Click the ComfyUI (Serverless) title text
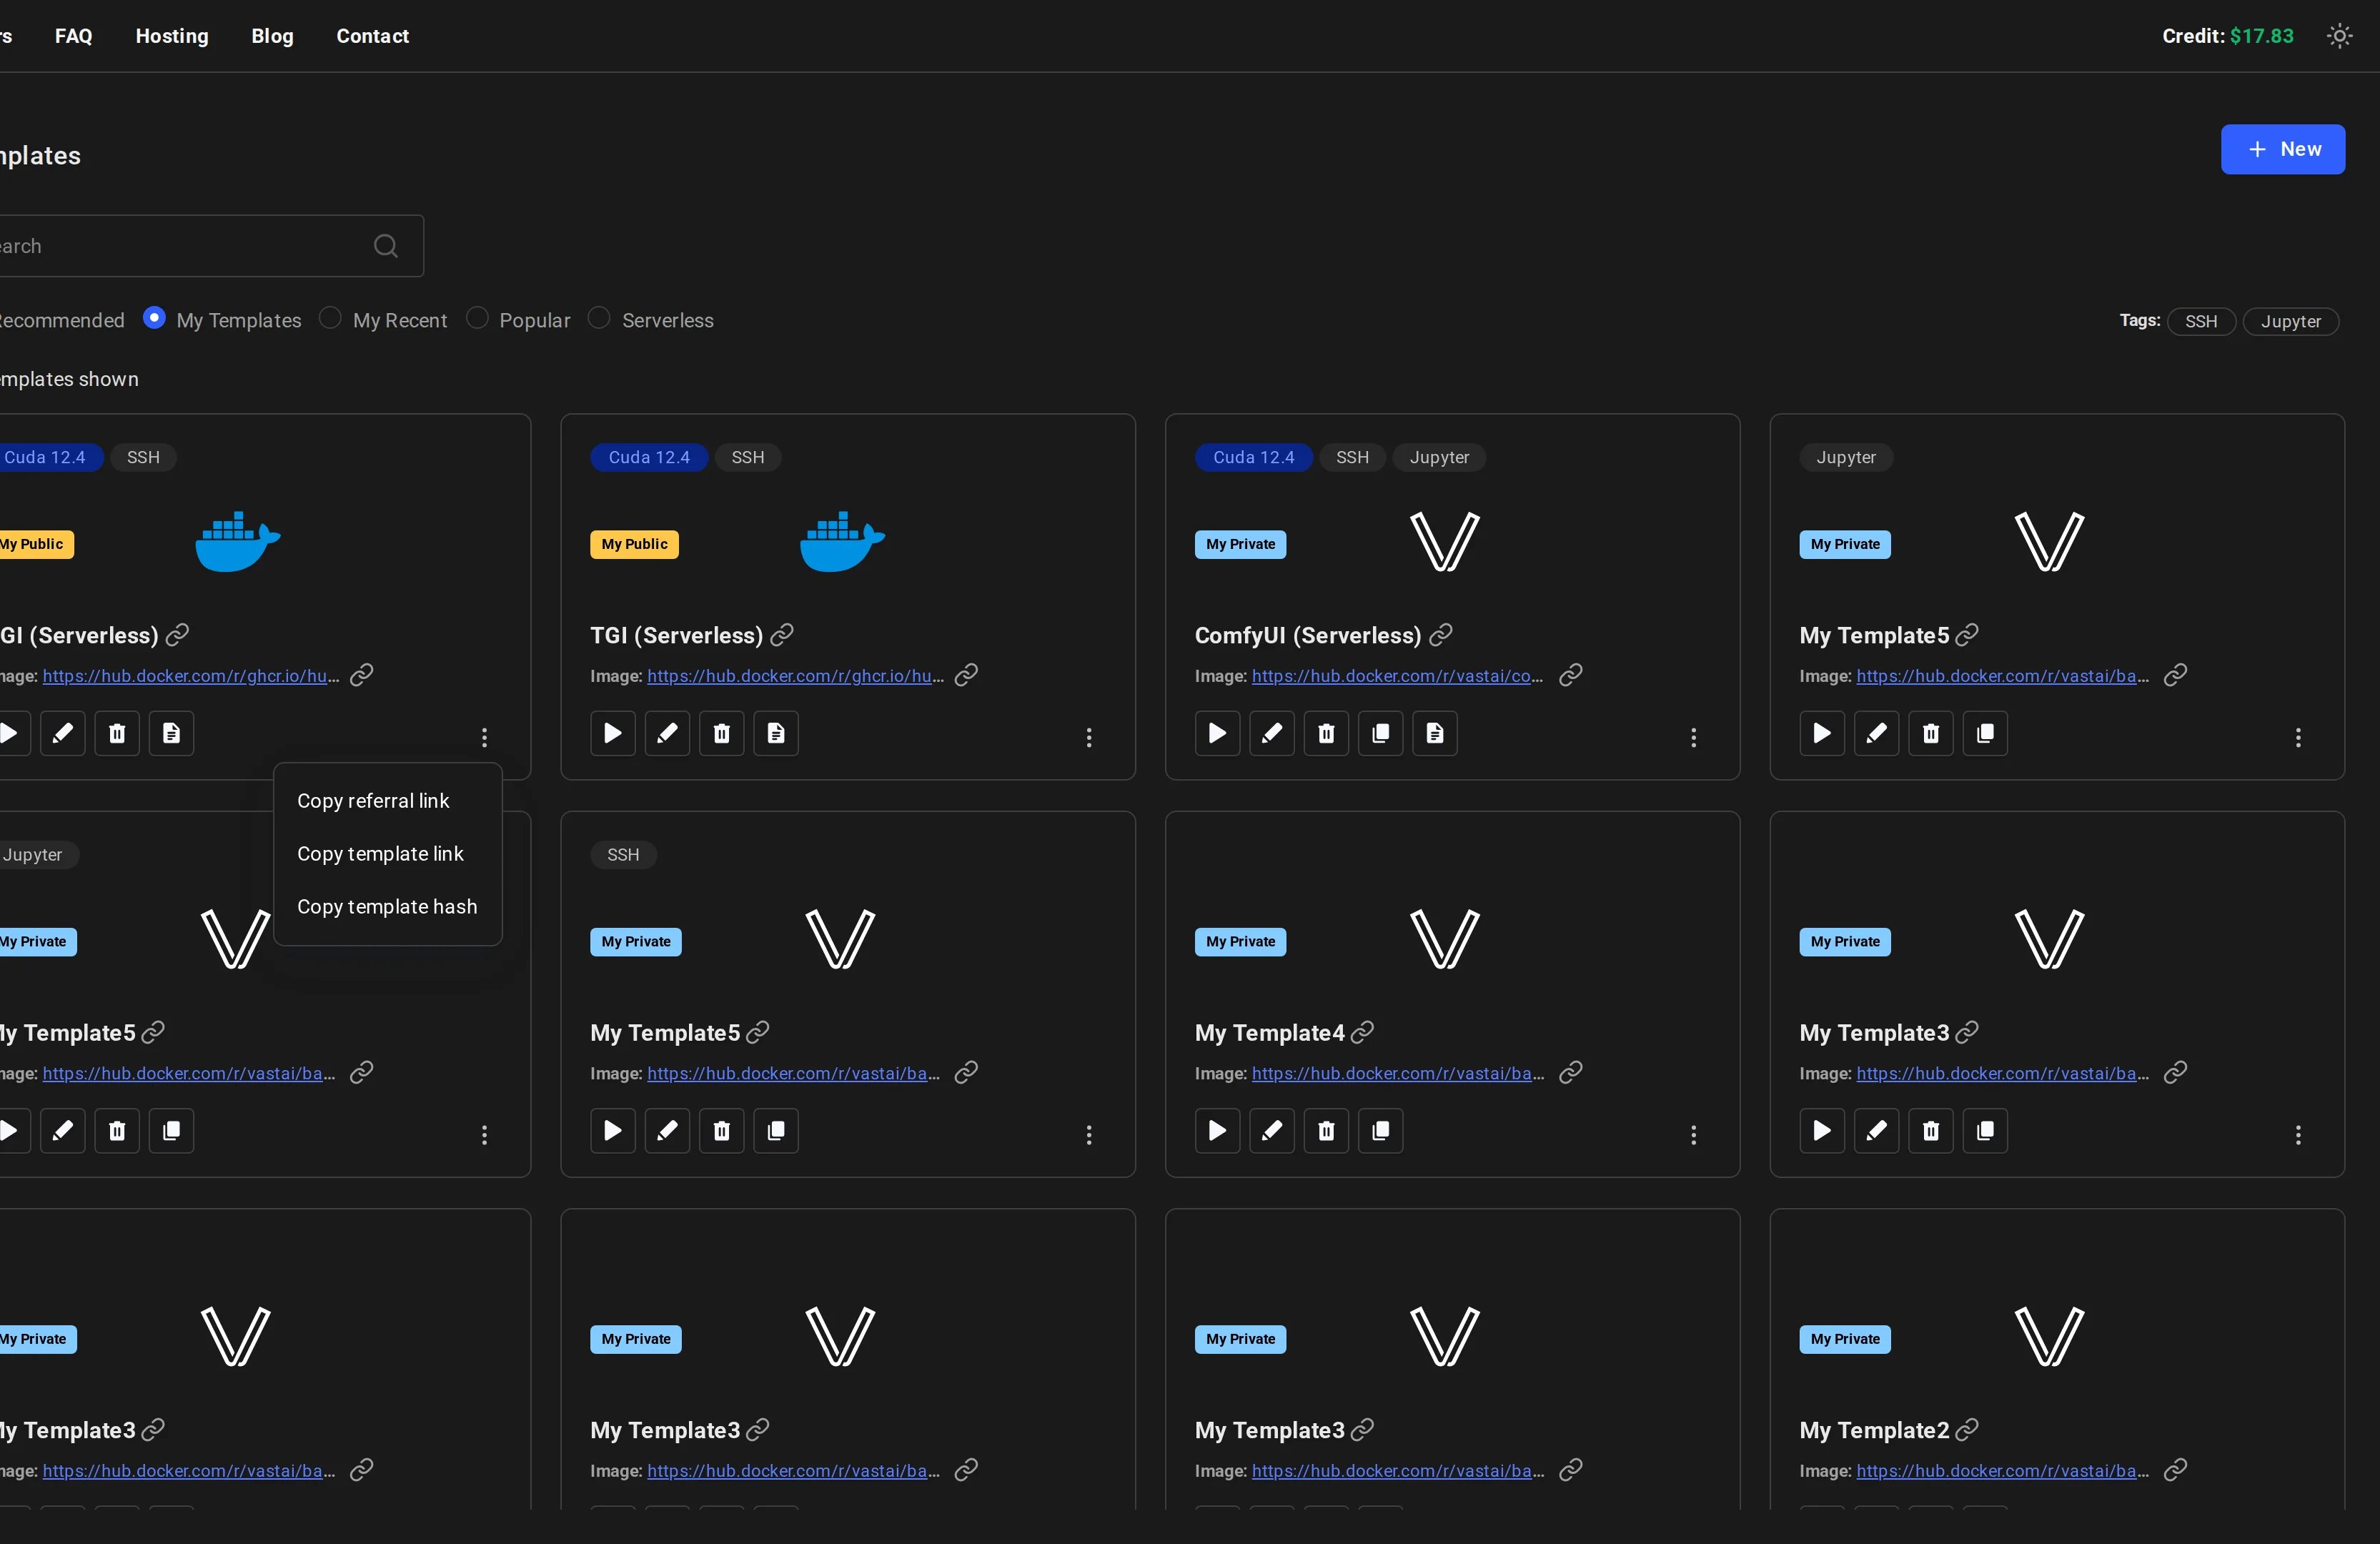This screenshot has height=1544, width=2380. click(1308, 635)
